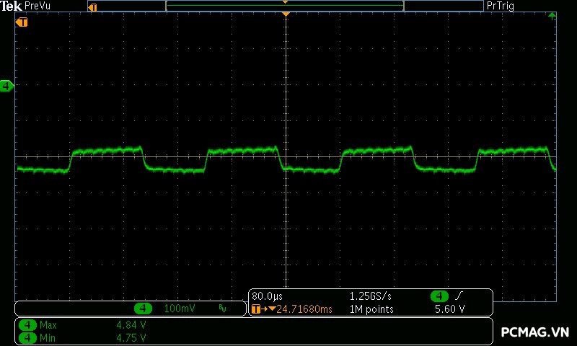
Task: Click the bandwidth limit Bw indicator
Action: point(222,309)
